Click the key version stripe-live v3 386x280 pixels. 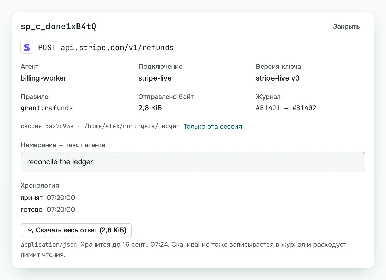(278, 78)
